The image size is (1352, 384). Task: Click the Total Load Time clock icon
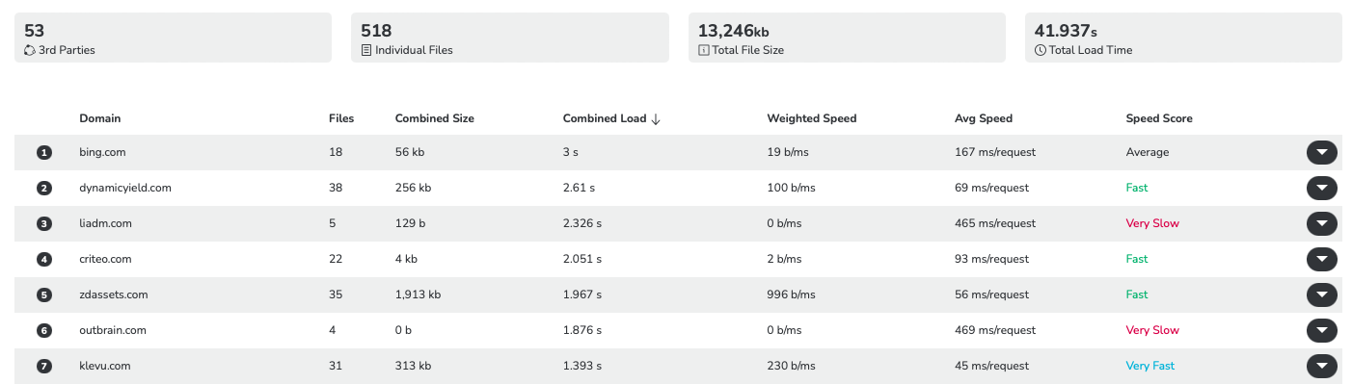pos(1040,50)
